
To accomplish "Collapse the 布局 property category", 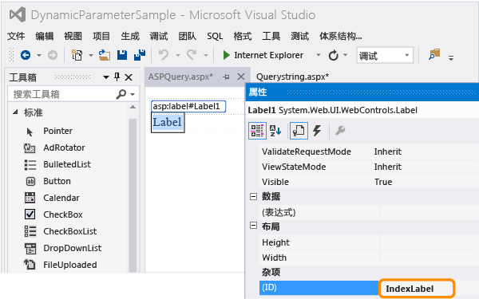I will point(253,226).
